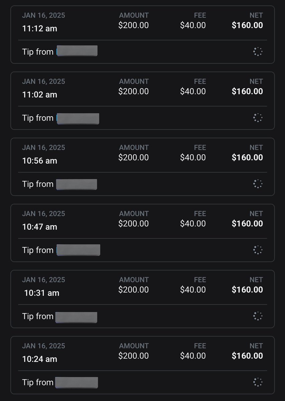This screenshot has height=401, width=285.
Task: Open the redacted tipper name on 11:02 am tip
Action: 78,119
